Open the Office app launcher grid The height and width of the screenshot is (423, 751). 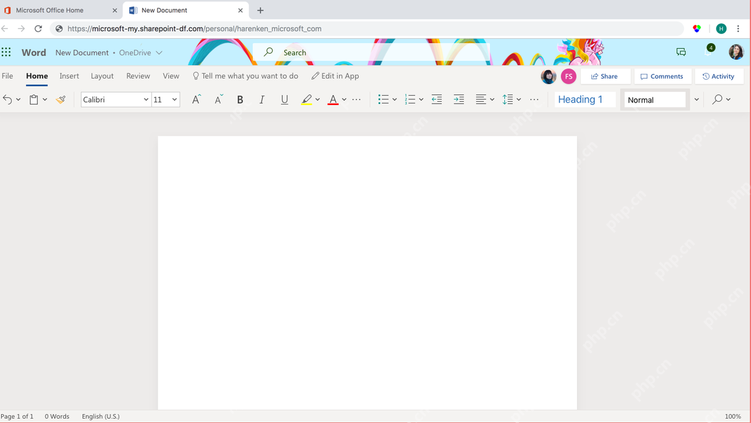click(6, 52)
